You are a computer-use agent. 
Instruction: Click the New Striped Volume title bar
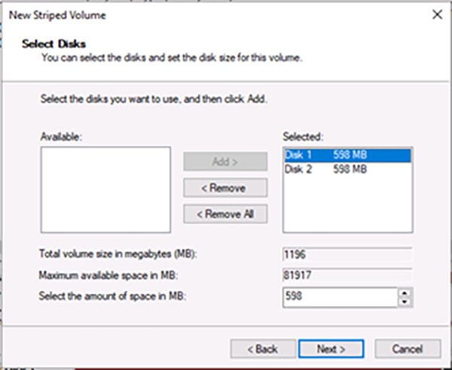188,14
